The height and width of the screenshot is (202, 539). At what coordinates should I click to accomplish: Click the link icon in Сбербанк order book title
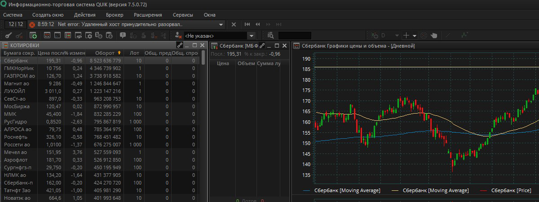click(x=262, y=45)
